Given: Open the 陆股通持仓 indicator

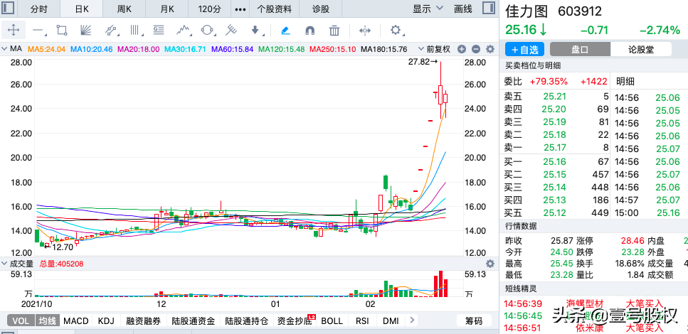Looking at the screenshot, I should pos(246,320).
